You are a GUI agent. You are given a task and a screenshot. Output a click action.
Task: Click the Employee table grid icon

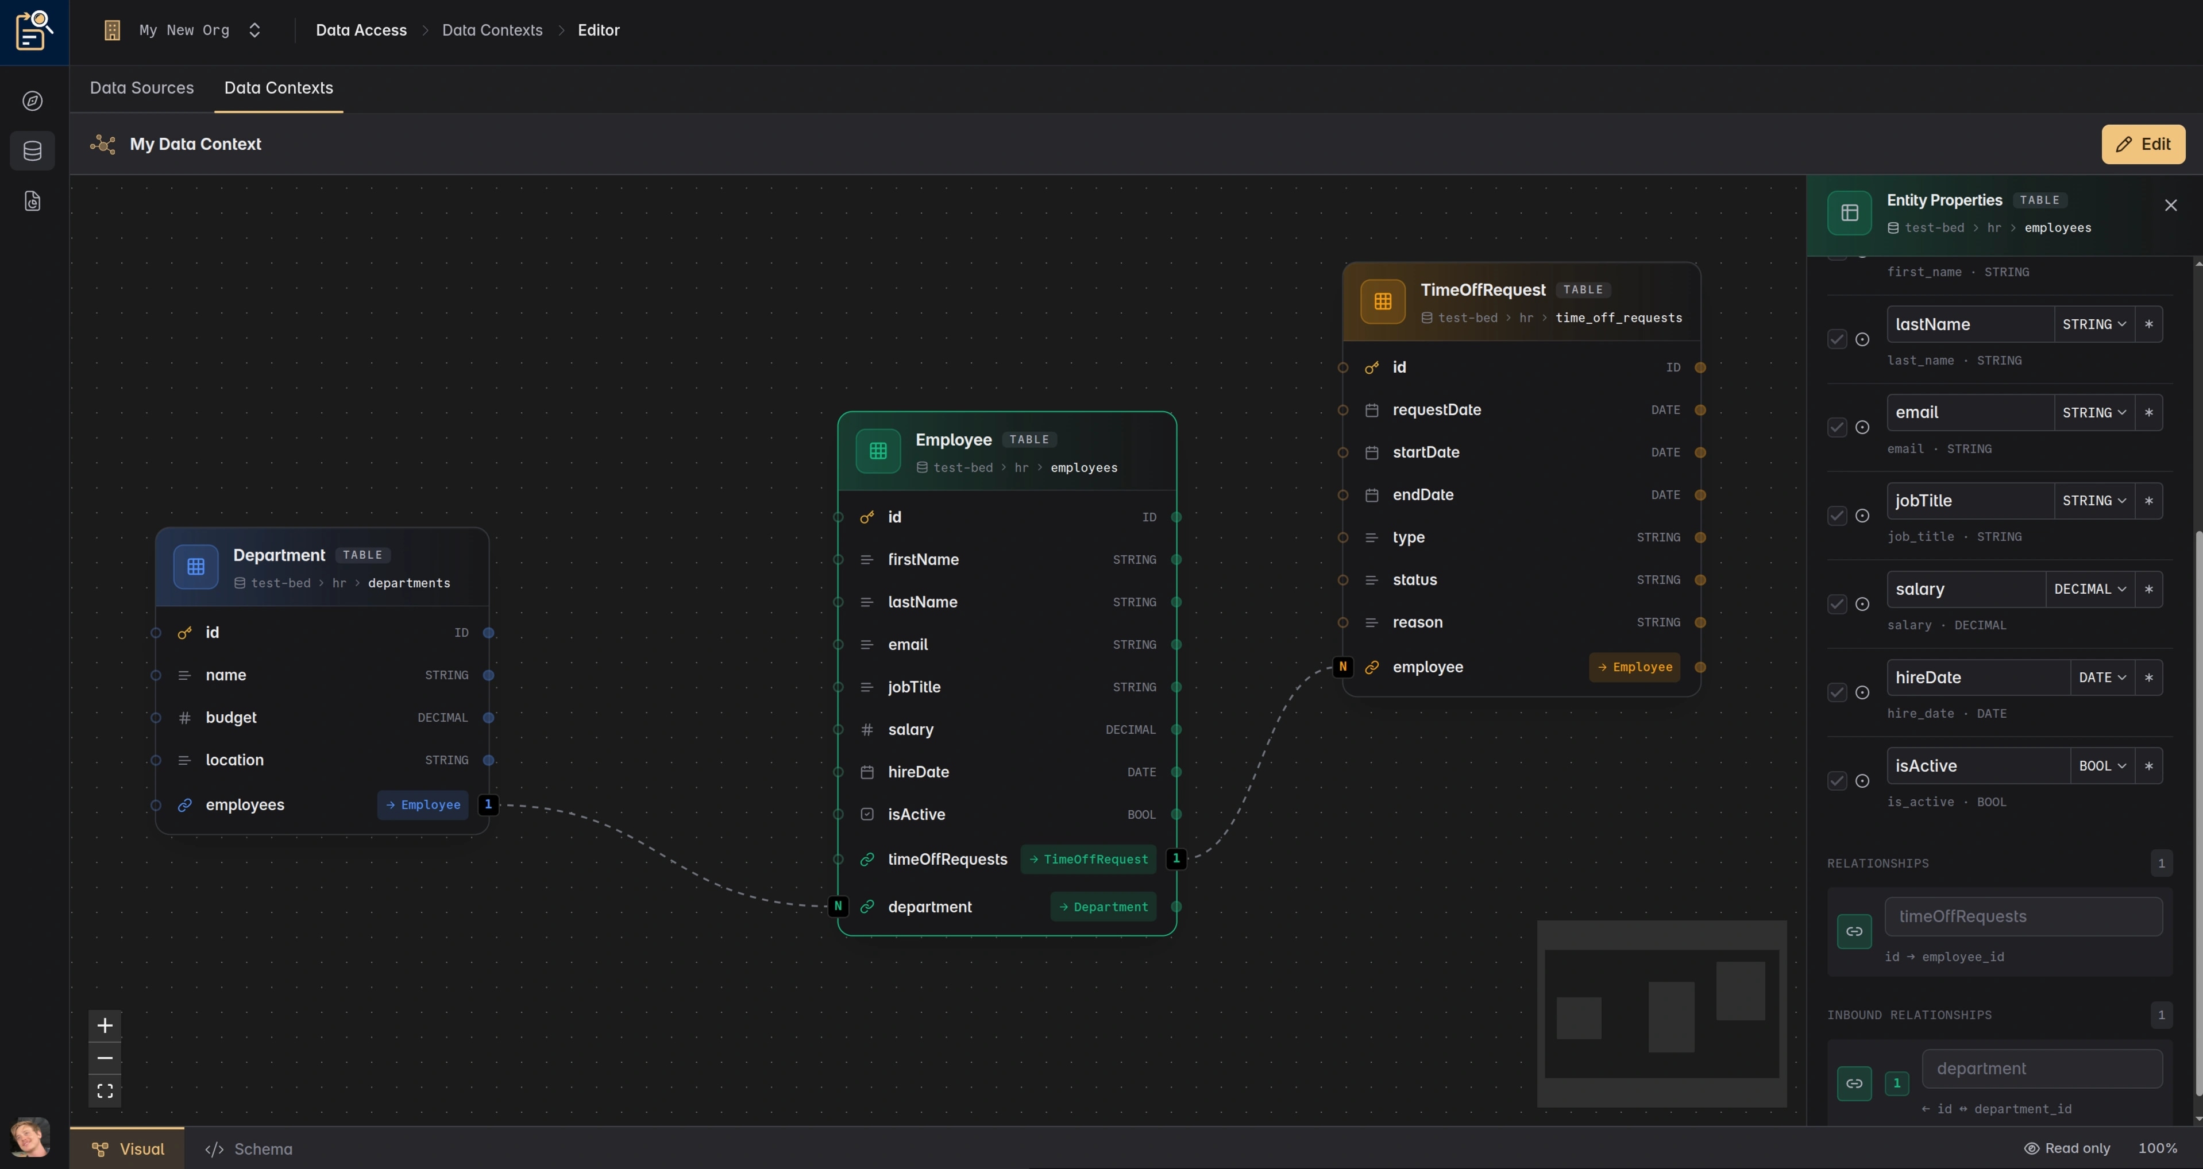tap(878, 451)
